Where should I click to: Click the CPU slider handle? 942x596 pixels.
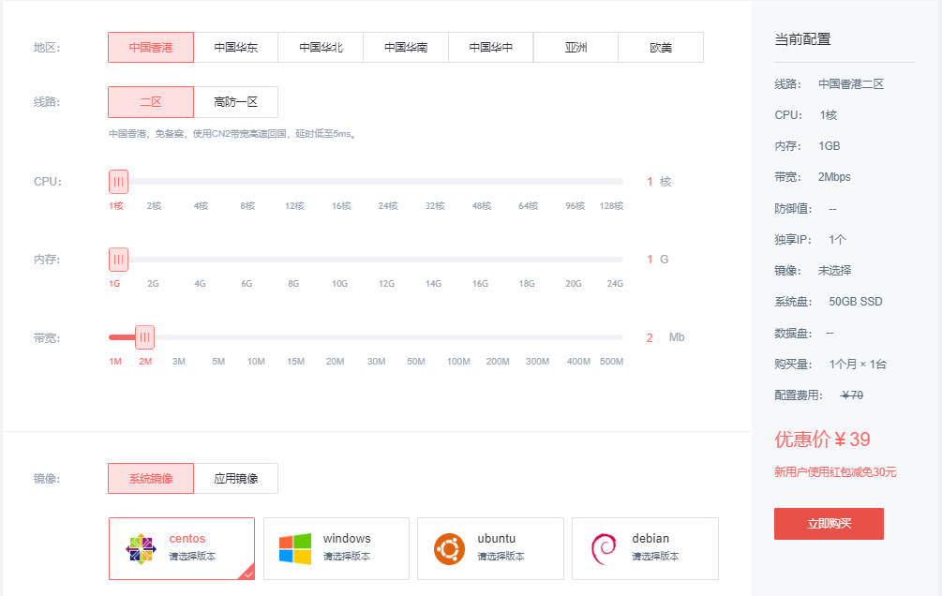(x=118, y=182)
